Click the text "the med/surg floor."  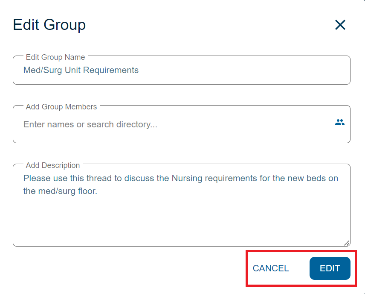coord(60,191)
